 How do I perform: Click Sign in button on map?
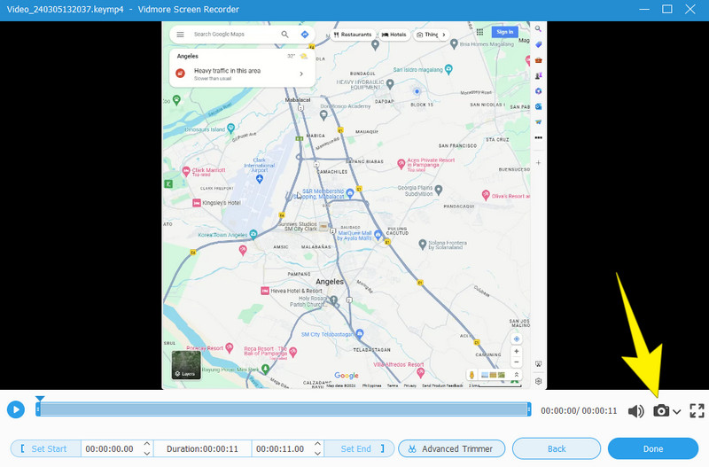504,32
